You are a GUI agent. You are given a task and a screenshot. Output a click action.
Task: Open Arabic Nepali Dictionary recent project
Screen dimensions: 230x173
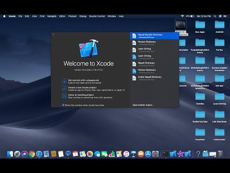pos(154,78)
